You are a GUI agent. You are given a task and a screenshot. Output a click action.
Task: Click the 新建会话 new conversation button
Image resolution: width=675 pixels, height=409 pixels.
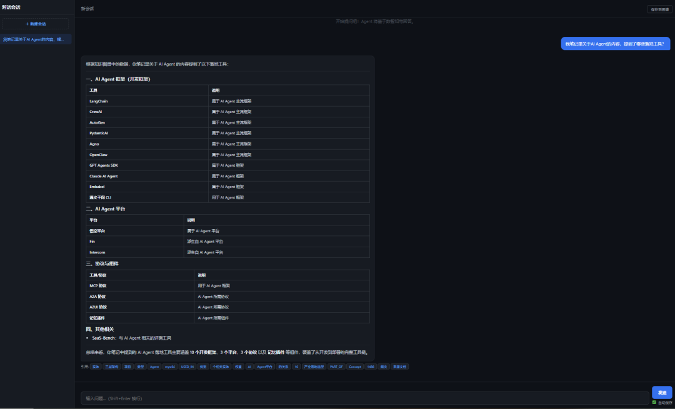(x=35, y=24)
